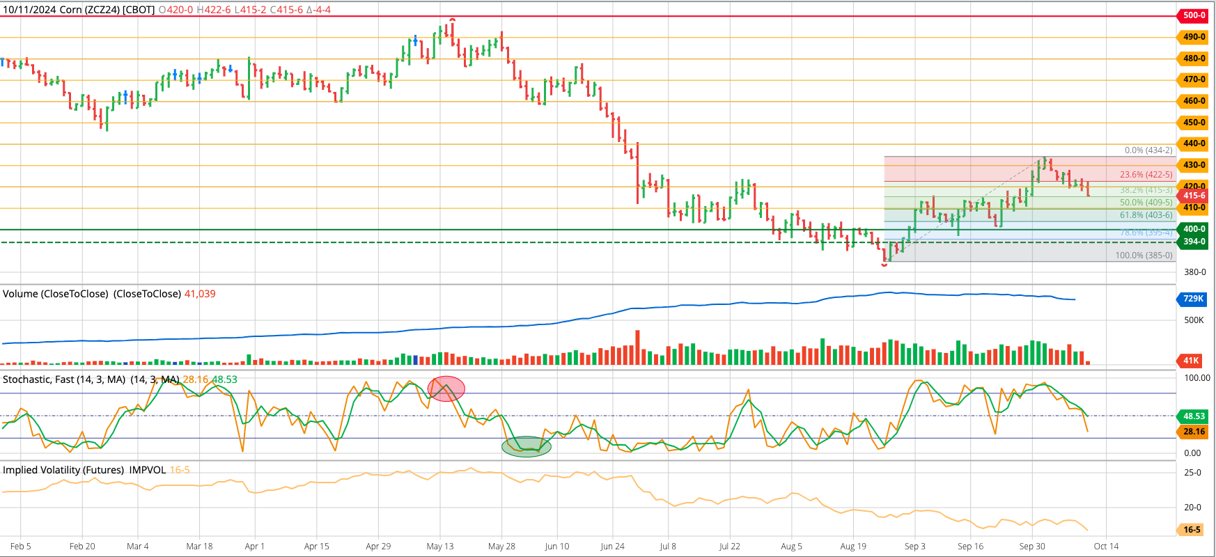Screen dimensions: 1216x557
Task: Click the Volume (CloseToClose) indicator label
Action: [91, 294]
